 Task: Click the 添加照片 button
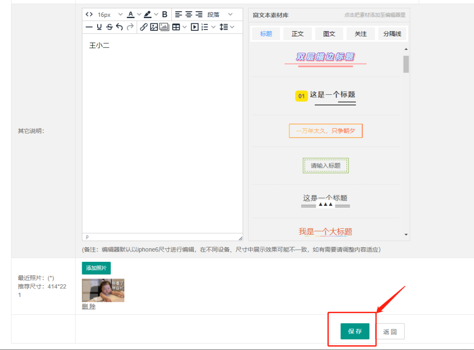pos(96,268)
